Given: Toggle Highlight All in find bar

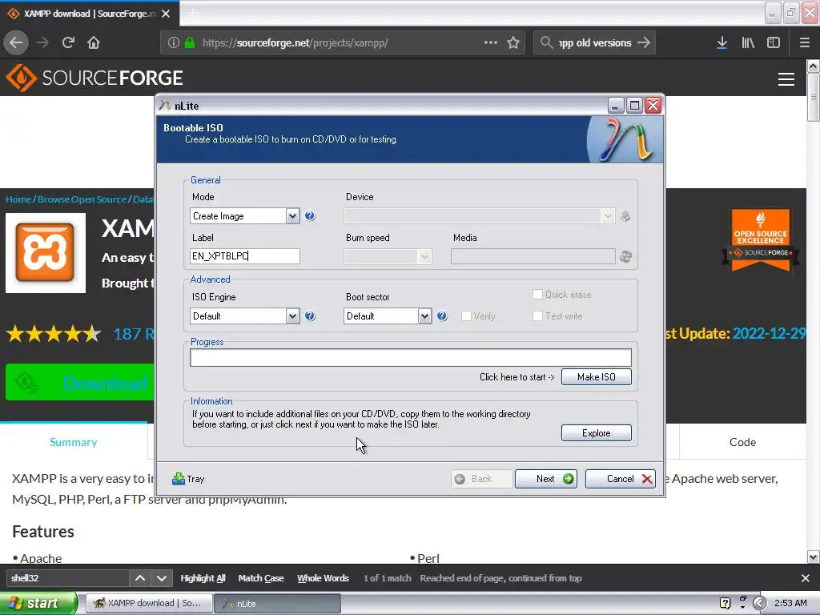Looking at the screenshot, I should coord(203,578).
